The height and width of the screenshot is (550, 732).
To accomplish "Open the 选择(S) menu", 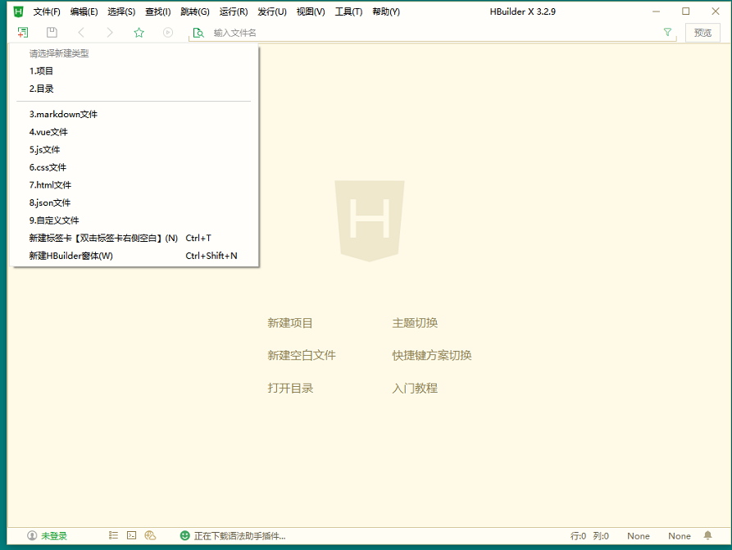I will [x=121, y=11].
